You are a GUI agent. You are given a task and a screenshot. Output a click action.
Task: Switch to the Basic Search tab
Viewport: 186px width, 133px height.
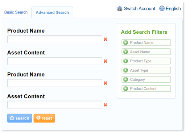[x=16, y=12]
